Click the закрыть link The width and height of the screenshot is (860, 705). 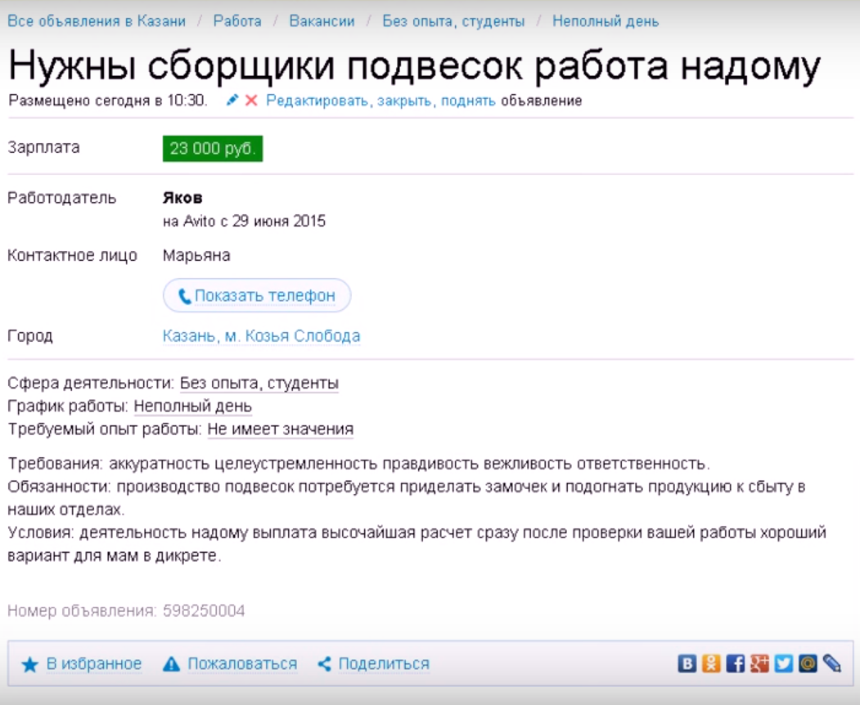coord(404,101)
